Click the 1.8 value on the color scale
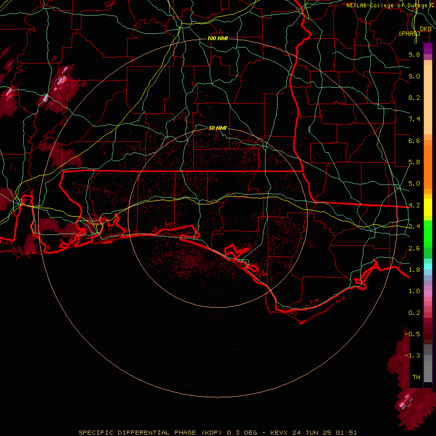Viewport: 436px width, 436px height. [414, 270]
